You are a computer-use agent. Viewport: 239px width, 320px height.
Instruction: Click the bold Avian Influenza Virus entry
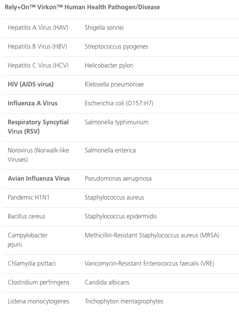pyautogui.click(x=39, y=179)
